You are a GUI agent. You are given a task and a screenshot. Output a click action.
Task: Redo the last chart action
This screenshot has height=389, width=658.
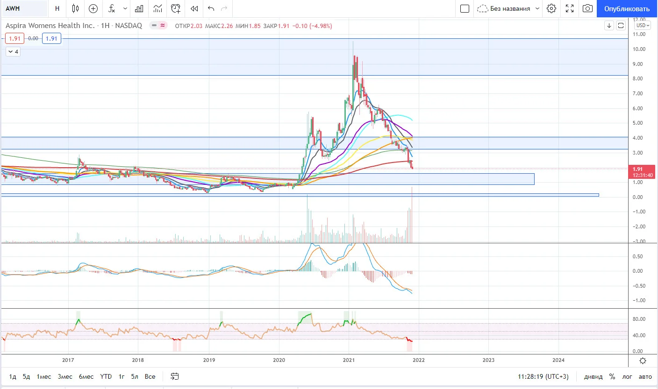point(224,8)
